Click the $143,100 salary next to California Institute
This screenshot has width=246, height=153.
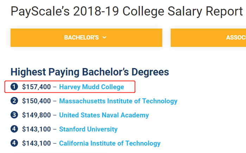coord(36,143)
